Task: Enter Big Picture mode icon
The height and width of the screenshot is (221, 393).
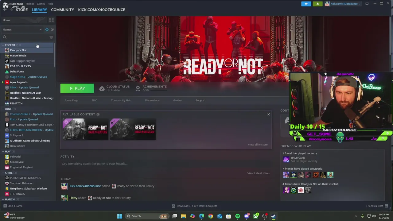Action: (x=367, y=4)
